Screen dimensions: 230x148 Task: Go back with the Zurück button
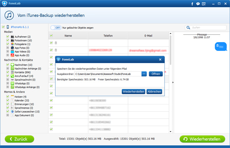pyautogui.click(x=20, y=139)
